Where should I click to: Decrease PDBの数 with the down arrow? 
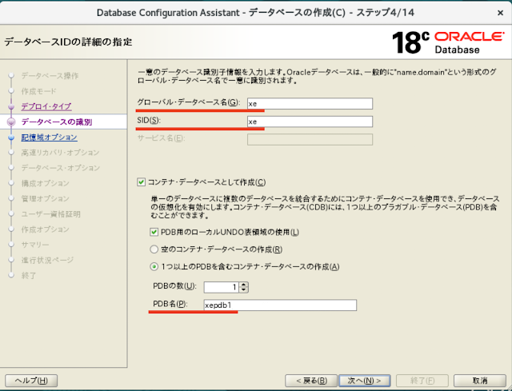[243, 289]
